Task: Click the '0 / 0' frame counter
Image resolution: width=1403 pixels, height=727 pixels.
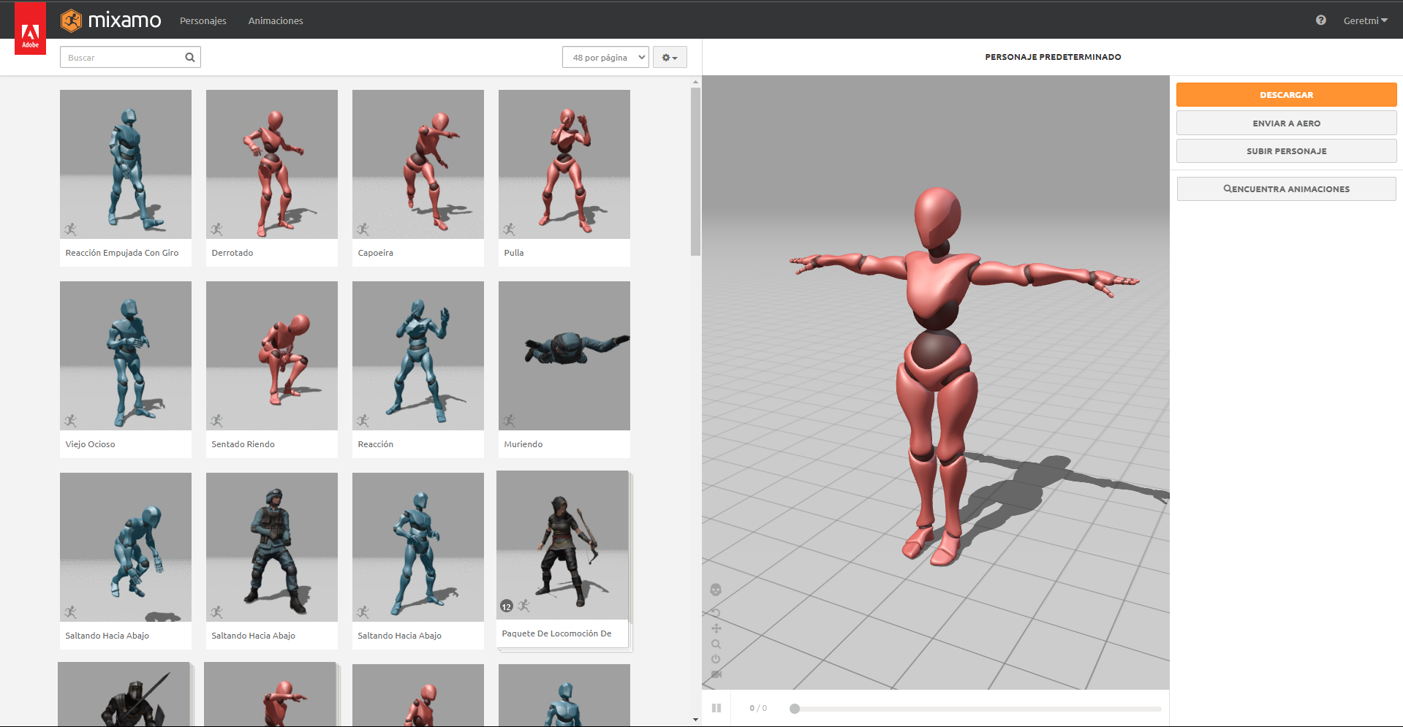Action: pos(758,708)
